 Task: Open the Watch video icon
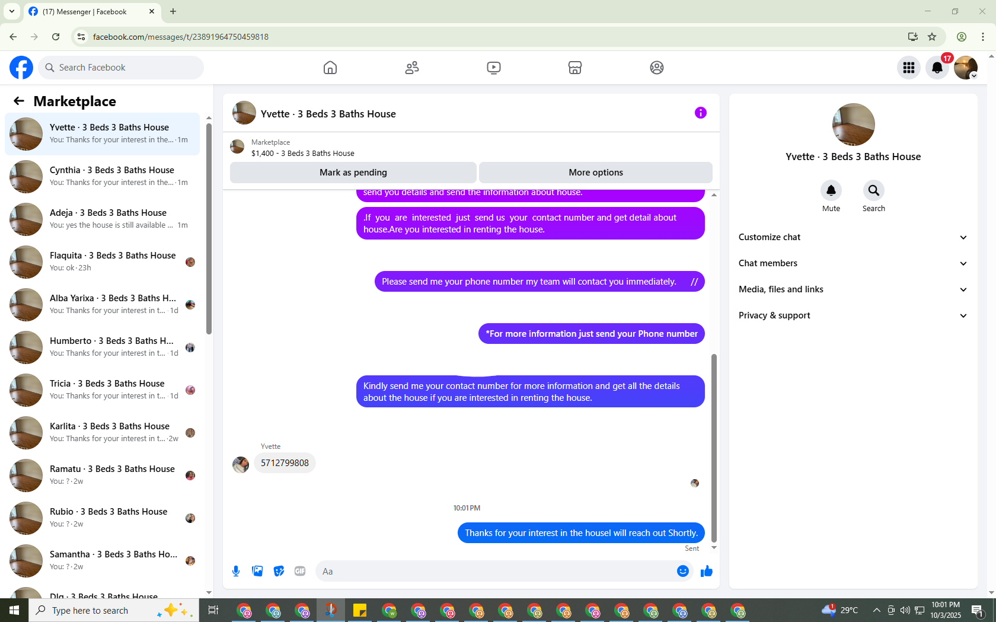point(494,68)
